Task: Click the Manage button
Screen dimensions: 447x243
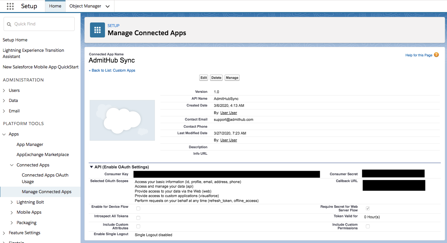Action: (x=232, y=78)
